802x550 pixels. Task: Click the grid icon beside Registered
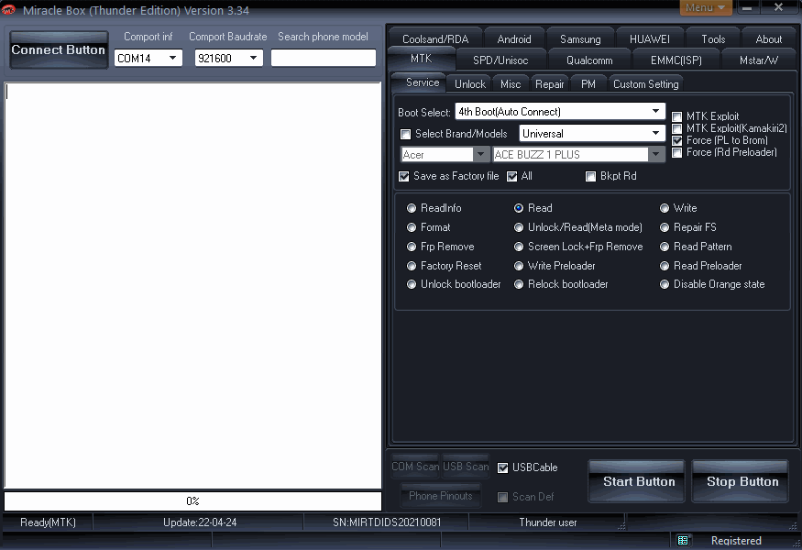(682, 540)
